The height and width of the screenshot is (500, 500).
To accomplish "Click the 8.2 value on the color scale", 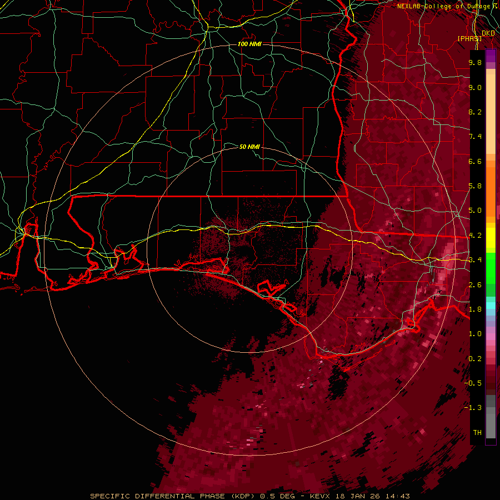I will click(x=475, y=112).
